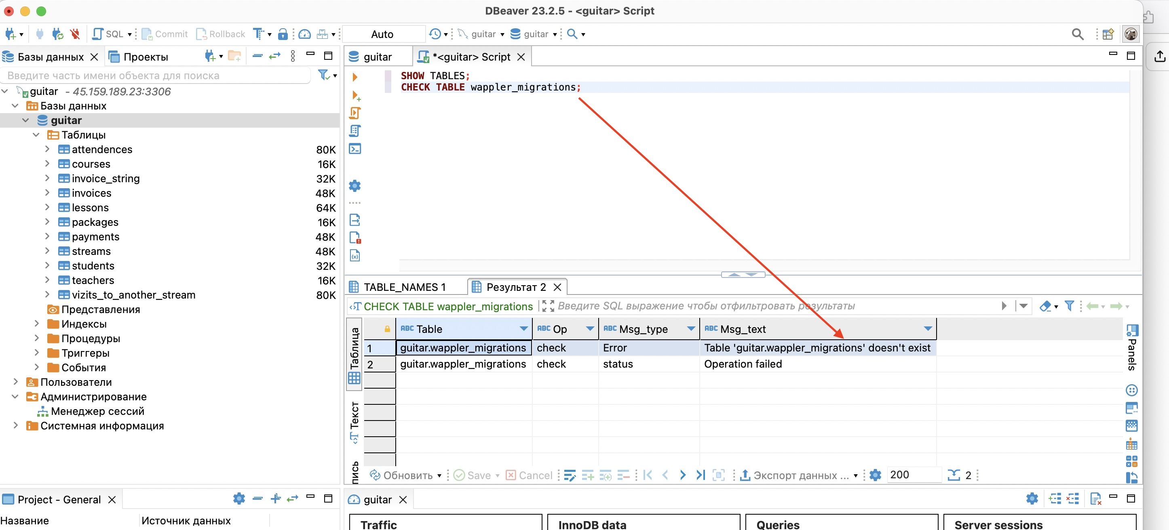The width and height of the screenshot is (1169, 530).
Task: Run SQL script icon
Action: [x=355, y=113]
